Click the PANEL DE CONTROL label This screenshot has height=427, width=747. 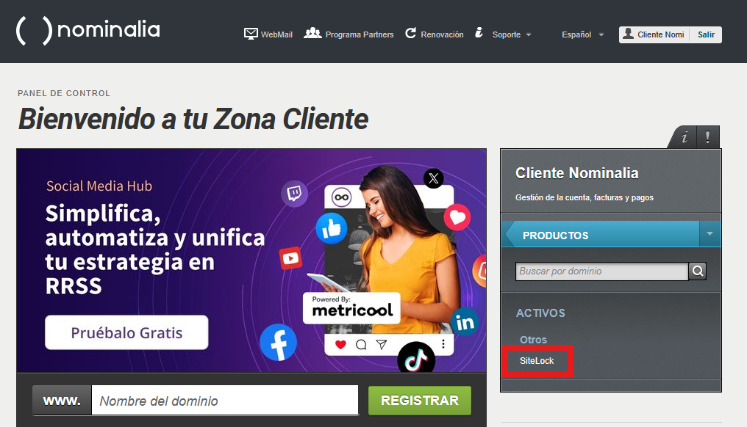[64, 93]
